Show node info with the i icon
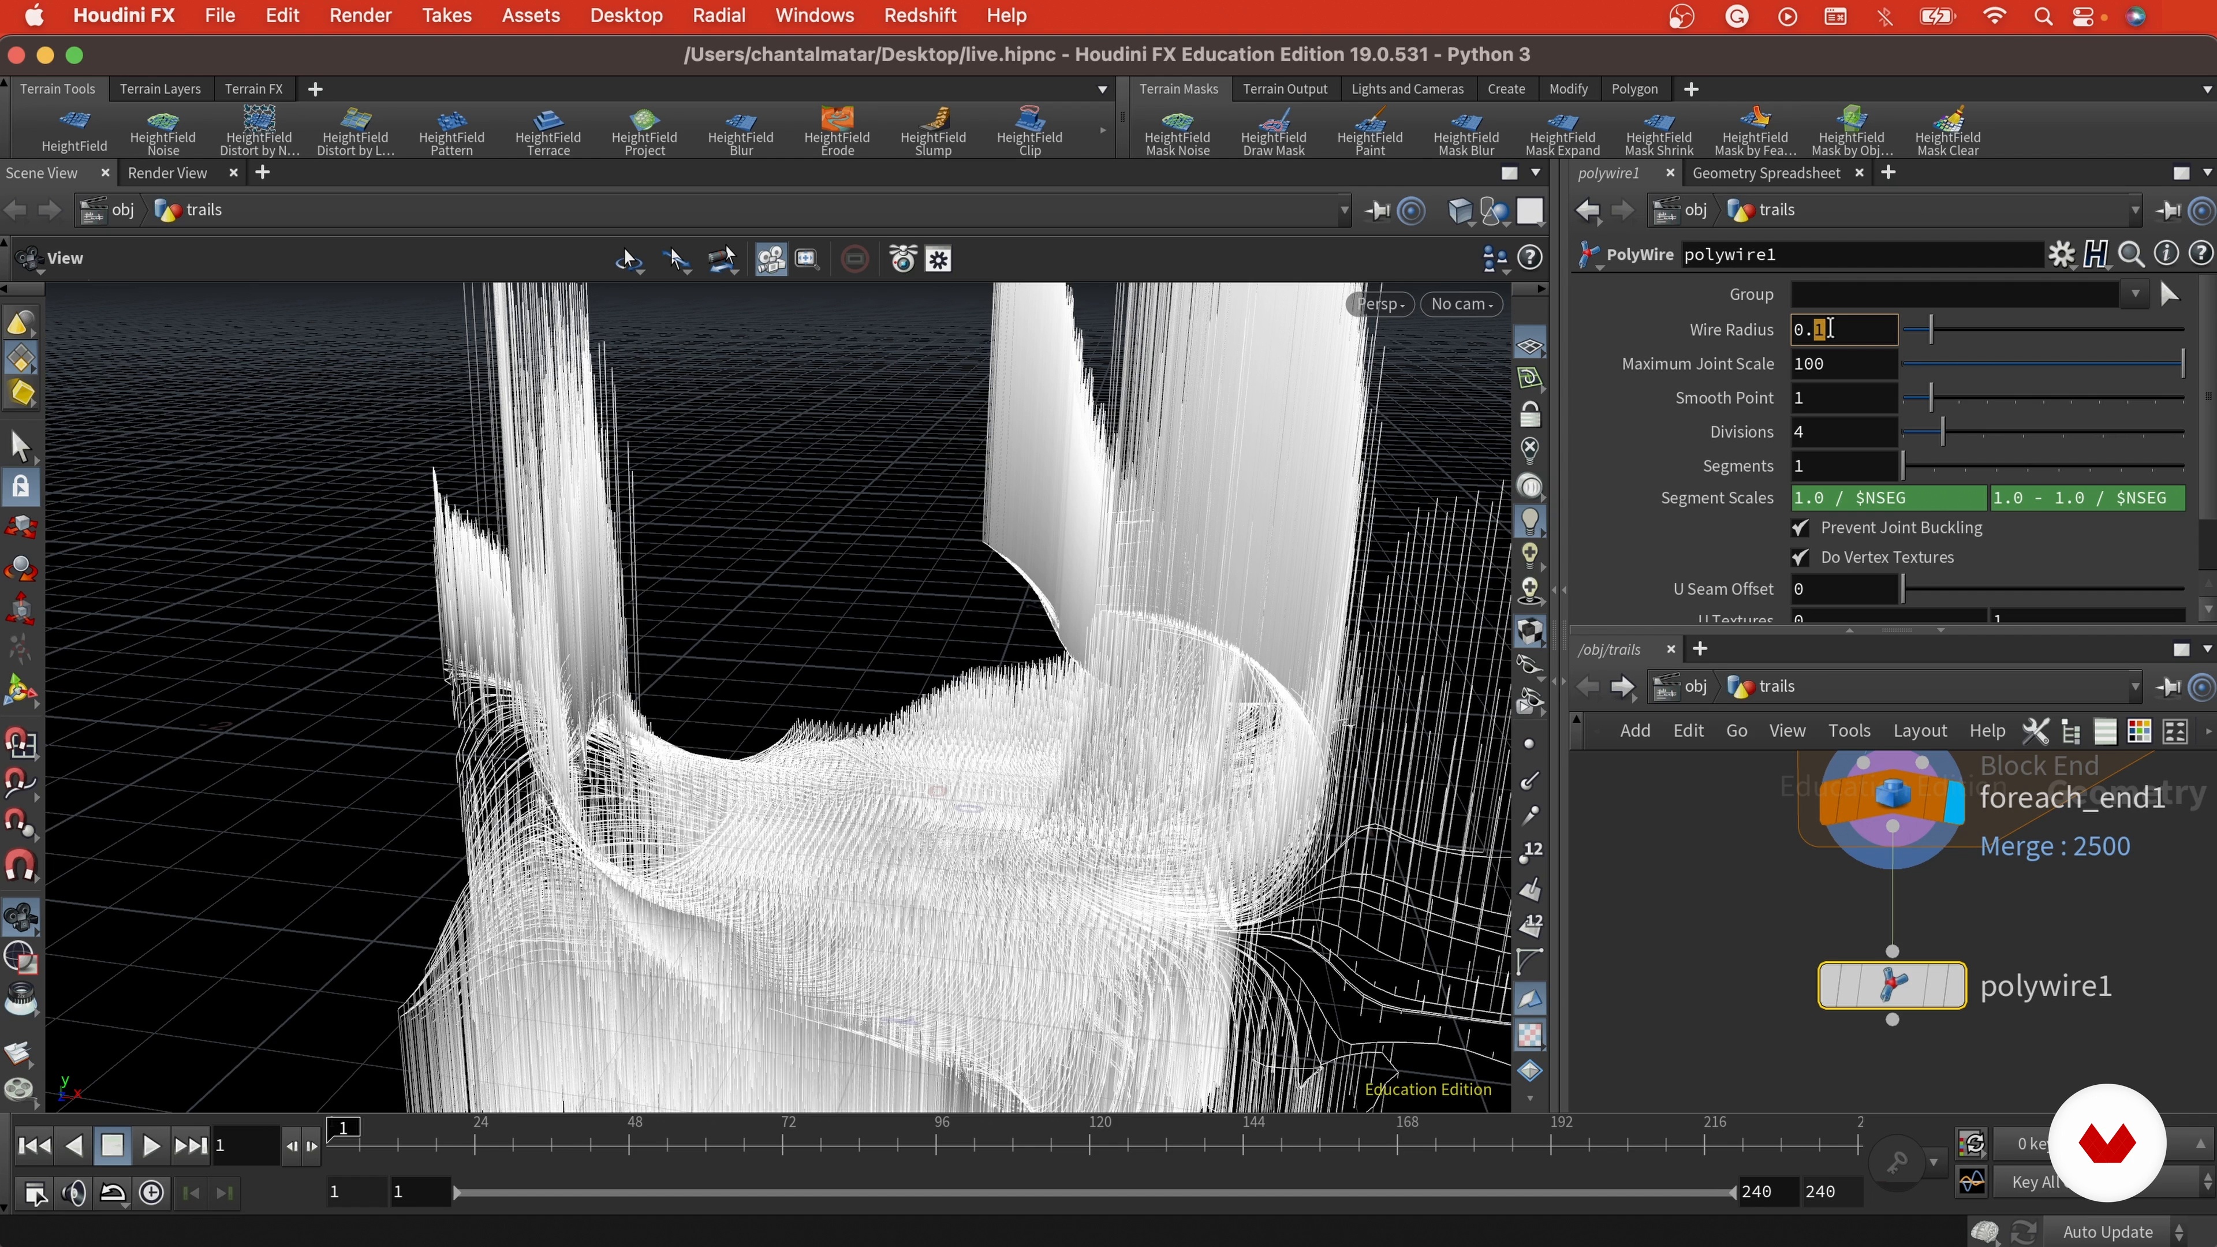The width and height of the screenshot is (2217, 1247). click(2166, 254)
